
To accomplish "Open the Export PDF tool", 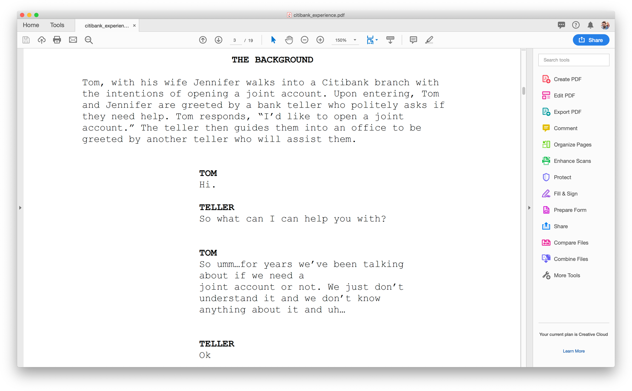I will [562, 112].
